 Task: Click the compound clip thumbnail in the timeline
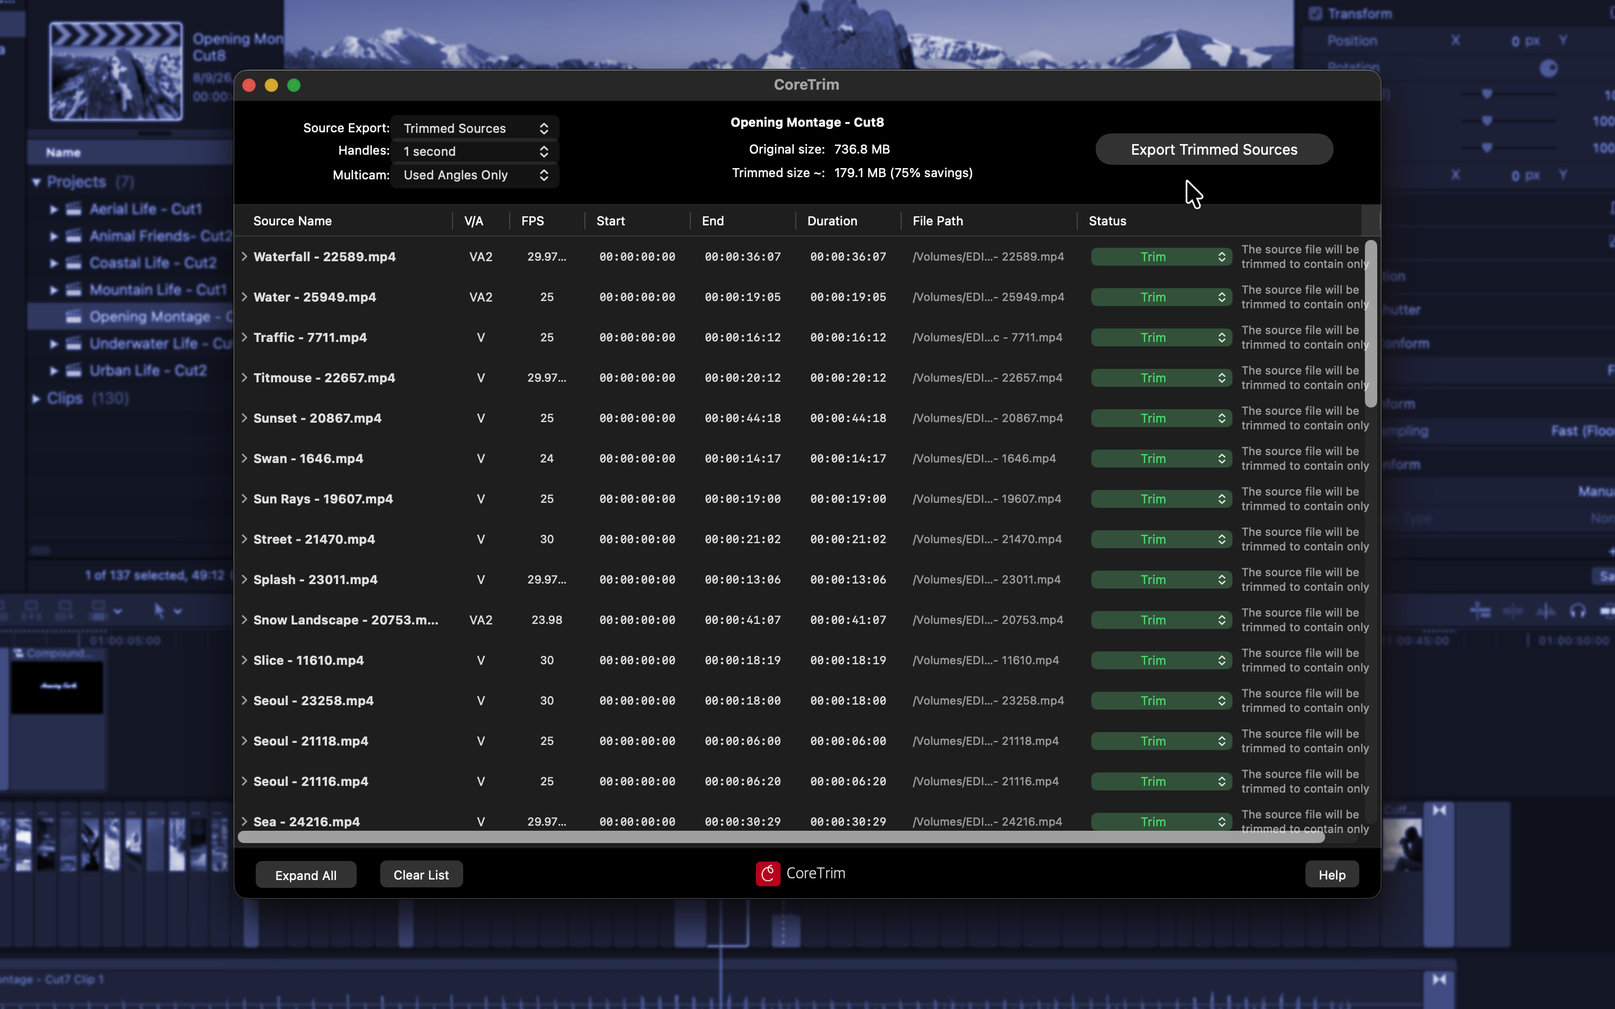point(57,687)
